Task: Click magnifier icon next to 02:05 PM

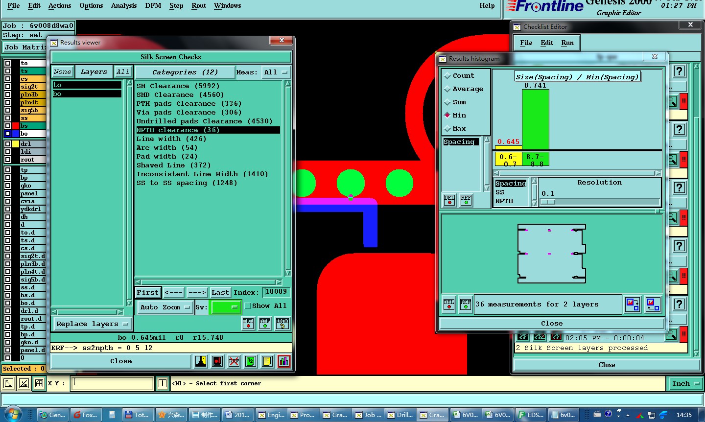Action: click(671, 335)
